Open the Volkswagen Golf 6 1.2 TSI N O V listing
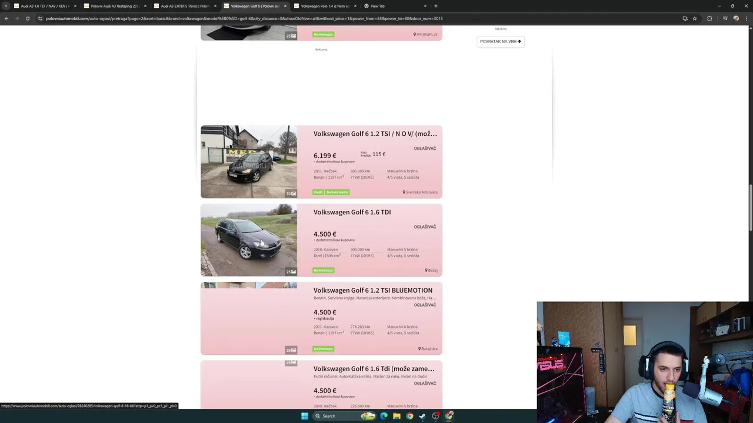753x423 pixels. 375,133
